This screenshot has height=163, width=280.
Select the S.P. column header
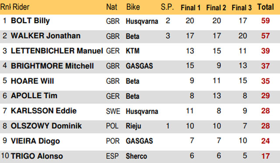click(167, 7)
